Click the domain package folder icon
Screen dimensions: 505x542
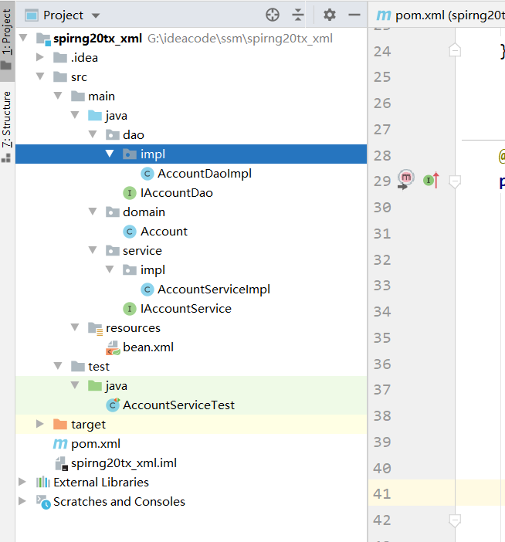(x=112, y=212)
